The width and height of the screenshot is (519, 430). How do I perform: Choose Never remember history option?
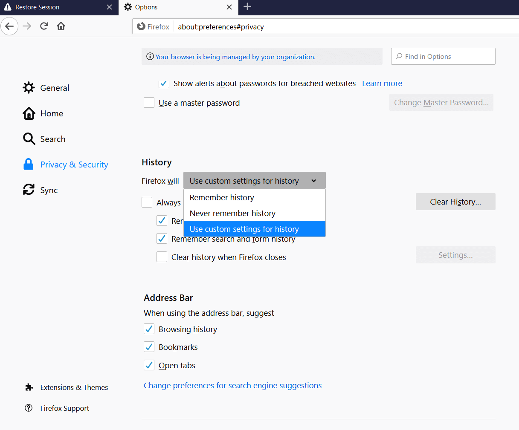[x=255, y=213]
